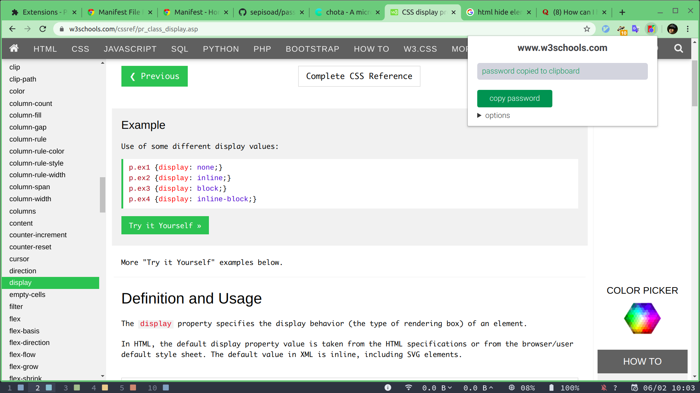Expand the options disclosure triangle
700x393 pixels.
479,115
